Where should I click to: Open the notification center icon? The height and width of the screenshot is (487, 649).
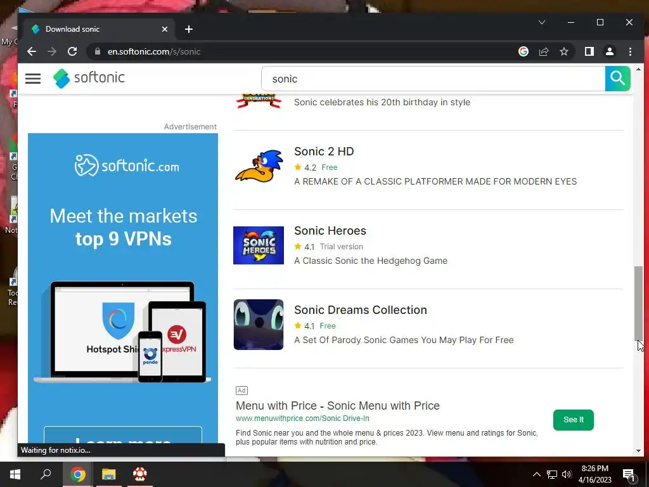point(629,475)
